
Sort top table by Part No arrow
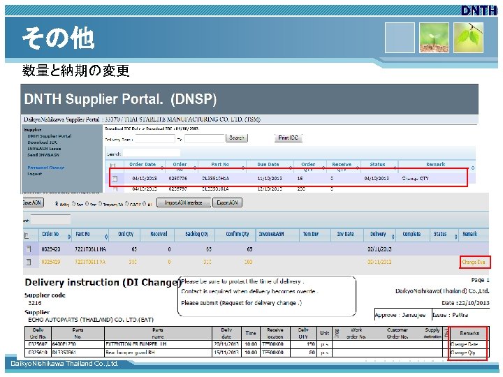243,168
